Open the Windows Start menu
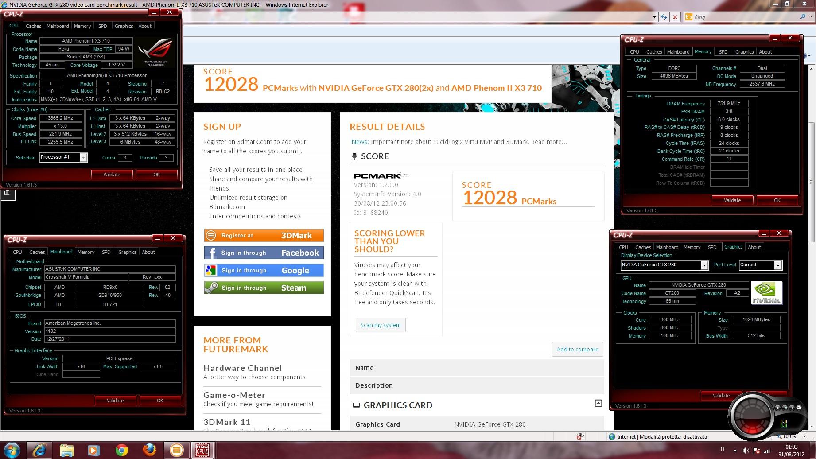This screenshot has width=816, height=459. [x=12, y=450]
